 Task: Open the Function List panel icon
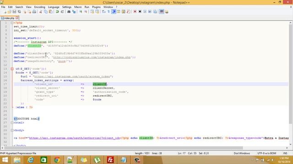(x=128, y=12)
